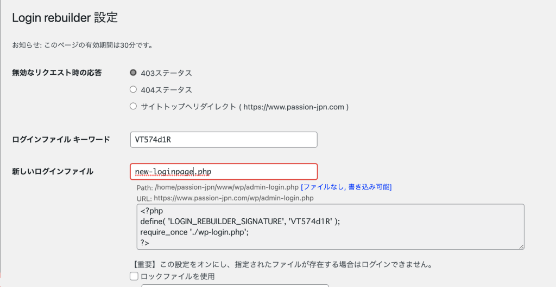This screenshot has width=556, height=287.
Task: Click the ログインファイル キーワード input field
Action: pyautogui.click(x=224, y=140)
